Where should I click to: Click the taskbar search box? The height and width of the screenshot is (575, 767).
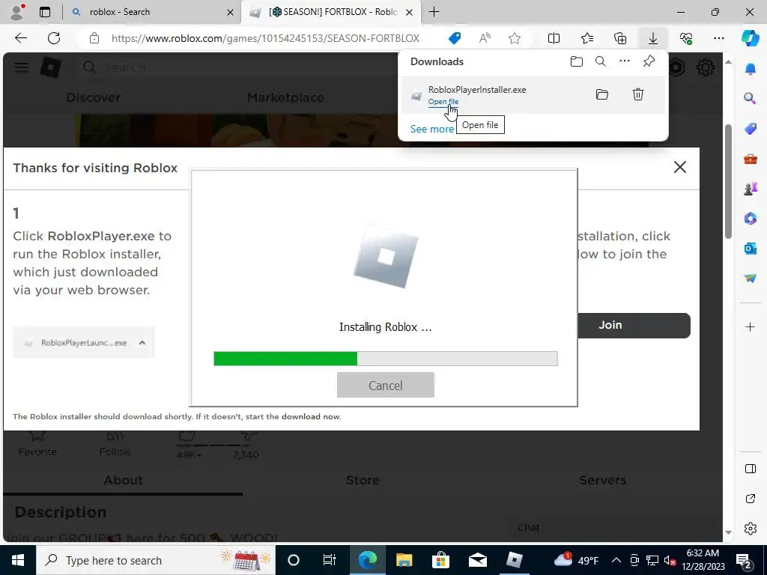click(x=156, y=560)
